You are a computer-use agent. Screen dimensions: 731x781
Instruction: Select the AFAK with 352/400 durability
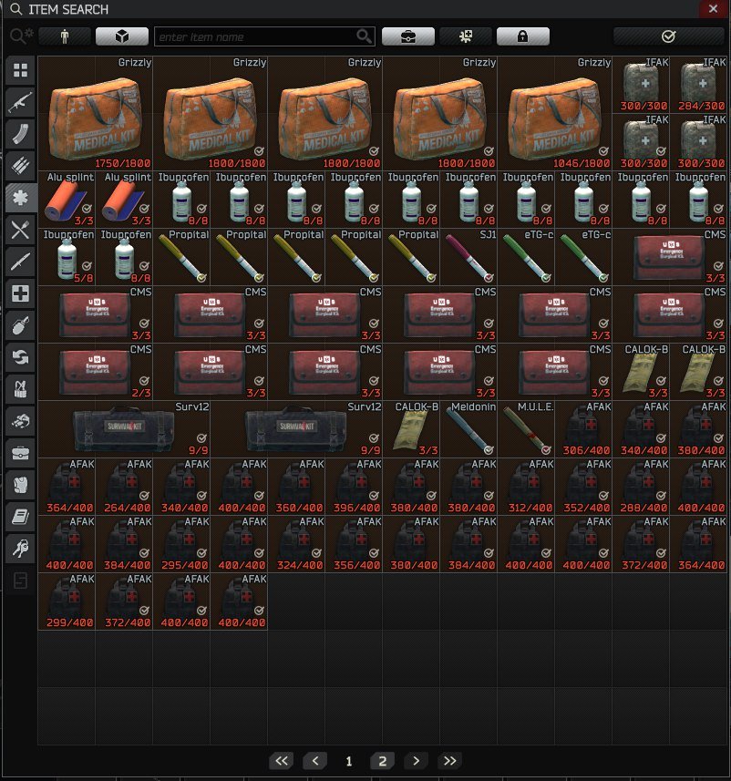(583, 486)
